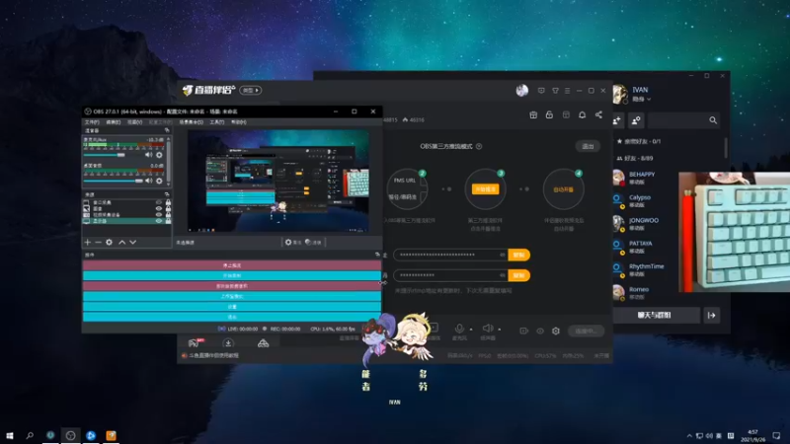Move selected source down in OBS

(133, 242)
